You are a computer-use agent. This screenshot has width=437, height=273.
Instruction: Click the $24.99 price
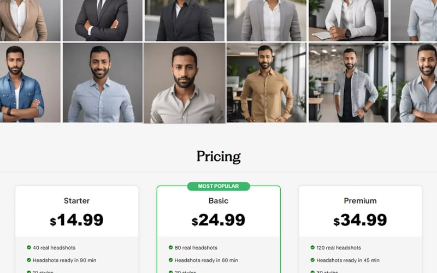point(218,220)
